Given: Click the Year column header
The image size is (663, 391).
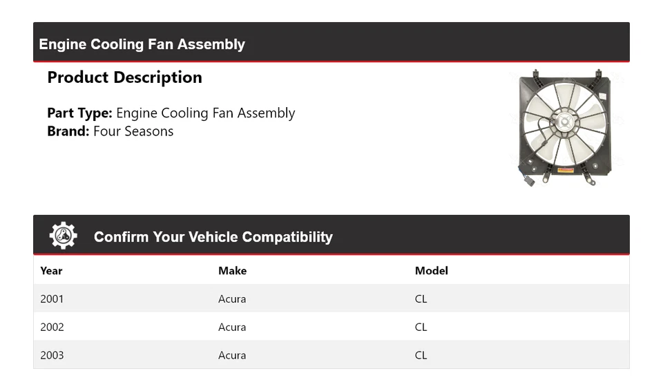Looking at the screenshot, I should point(51,271).
